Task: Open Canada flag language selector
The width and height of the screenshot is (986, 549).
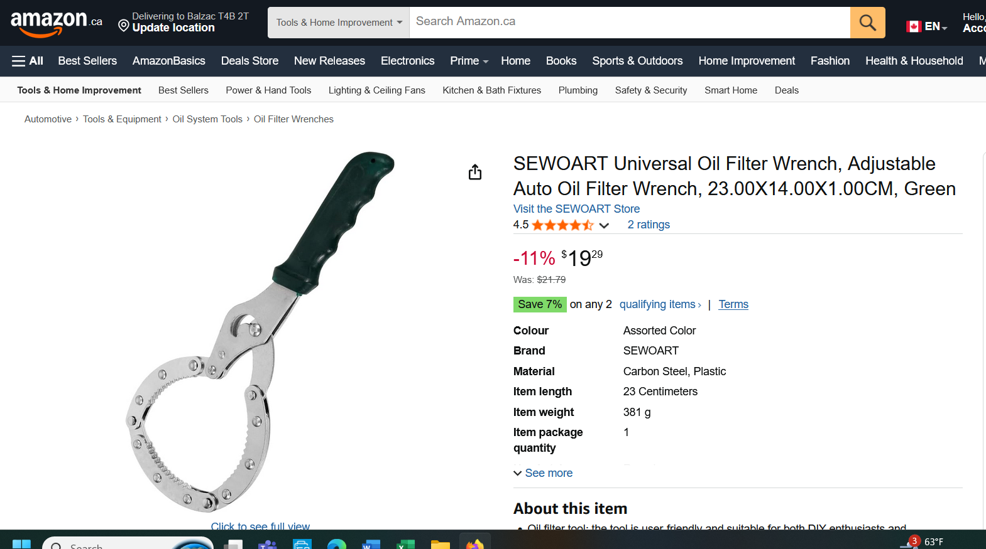Action: tap(926, 26)
